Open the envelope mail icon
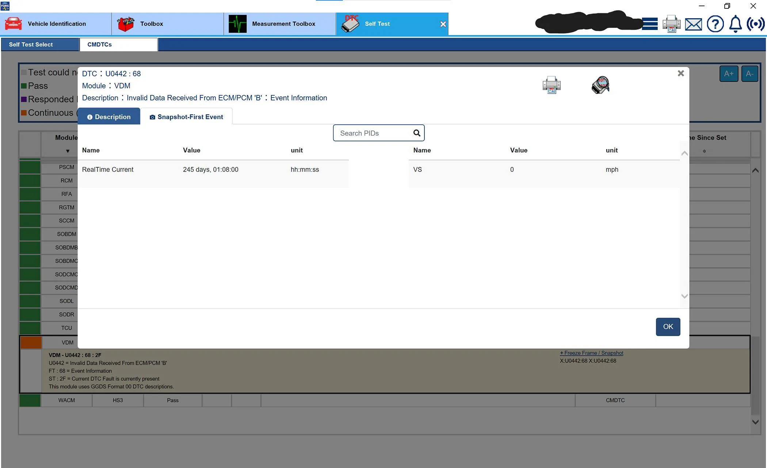The width and height of the screenshot is (767, 468). coord(693,24)
